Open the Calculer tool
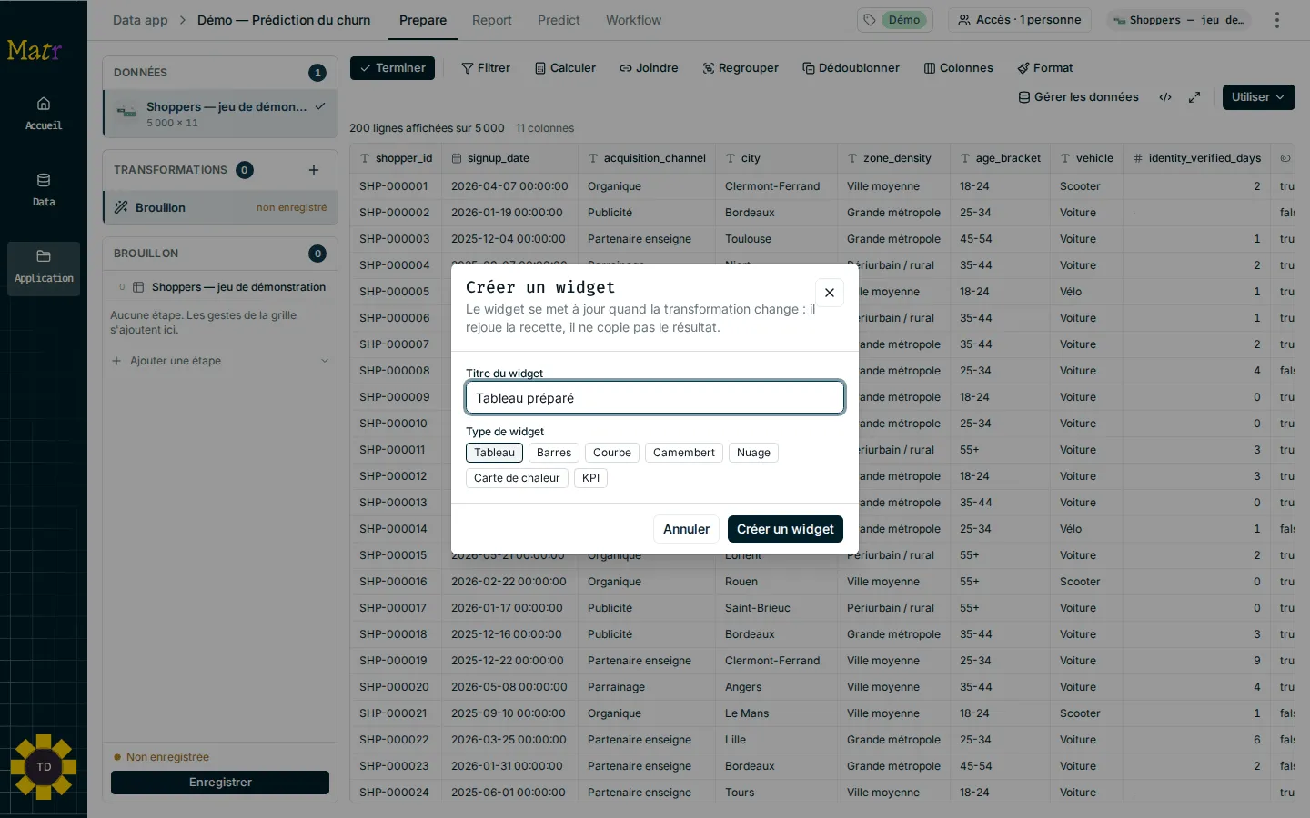This screenshot has height=818, width=1310. (x=565, y=68)
